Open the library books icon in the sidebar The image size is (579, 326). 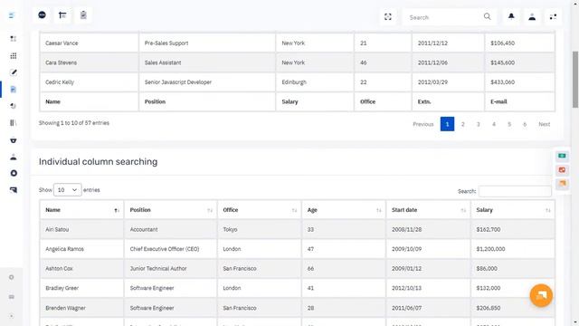(14, 123)
